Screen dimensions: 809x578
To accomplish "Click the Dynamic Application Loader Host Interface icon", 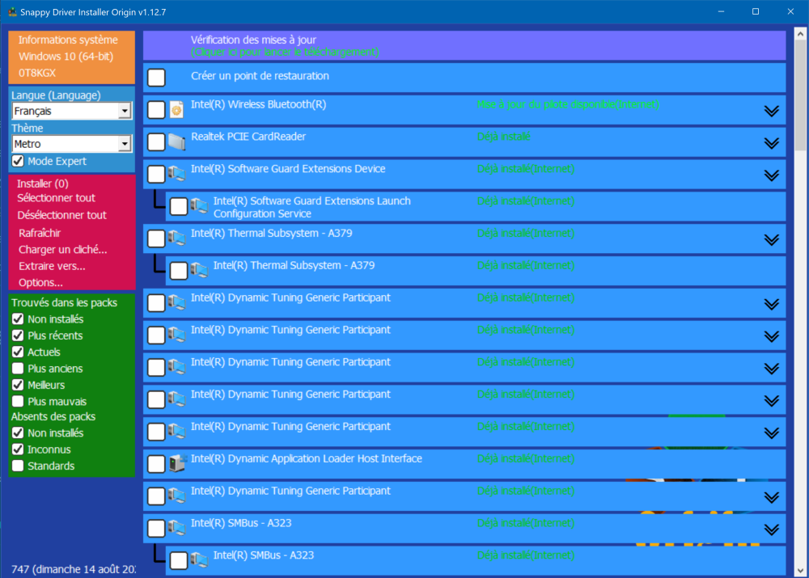I will 177,463.
